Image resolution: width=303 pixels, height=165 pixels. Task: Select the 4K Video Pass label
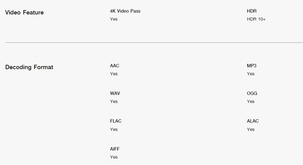click(125, 11)
